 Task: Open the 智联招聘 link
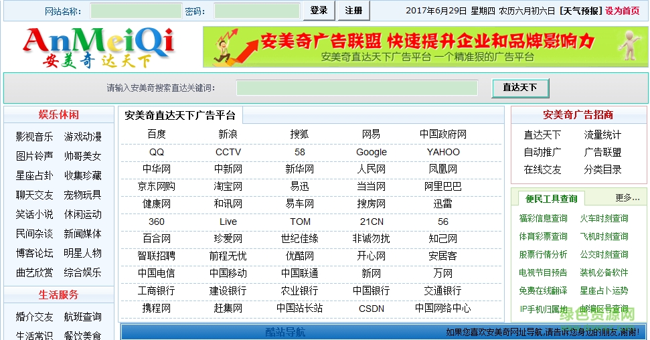coord(157,256)
